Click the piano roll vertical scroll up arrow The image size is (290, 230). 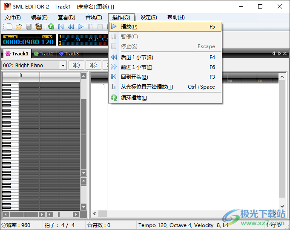tap(84, 76)
